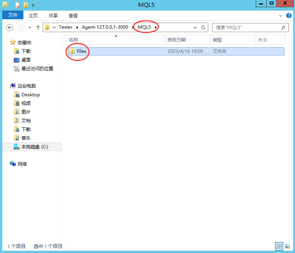This screenshot has width=295, height=253.
Task: Select 这台电脑 in the navigation pane
Action: [27, 86]
